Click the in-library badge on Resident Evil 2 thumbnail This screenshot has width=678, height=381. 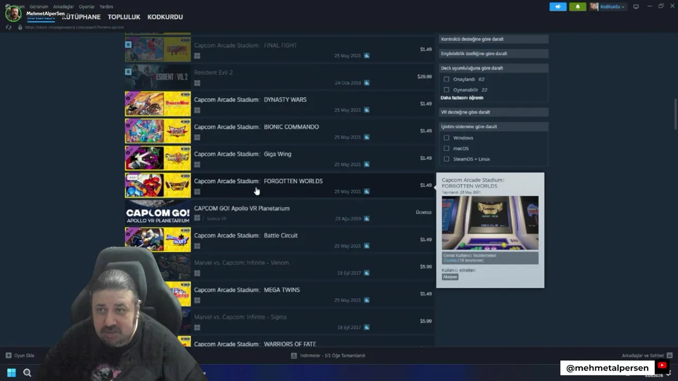128,71
